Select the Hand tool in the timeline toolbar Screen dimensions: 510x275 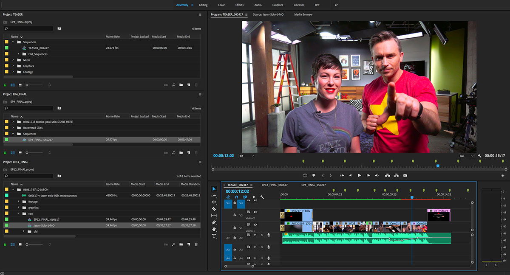[x=214, y=229]
